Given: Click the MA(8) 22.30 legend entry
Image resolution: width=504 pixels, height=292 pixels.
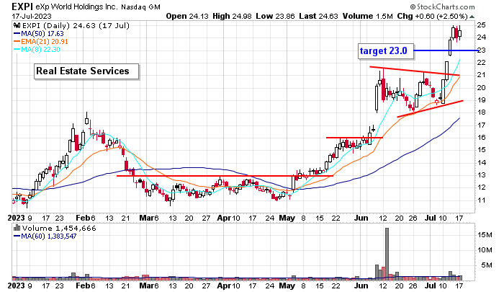Looking at the screenshot, I should point(40,49).
